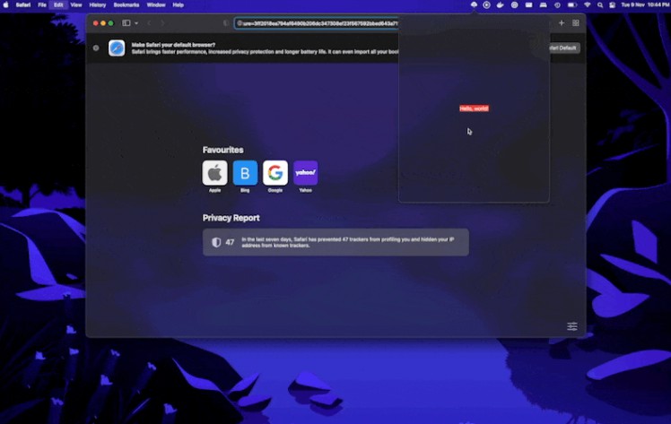671x424 pixels.
Task: Open the Bing favourite shortcut
Action: click(x=245, y=173)
